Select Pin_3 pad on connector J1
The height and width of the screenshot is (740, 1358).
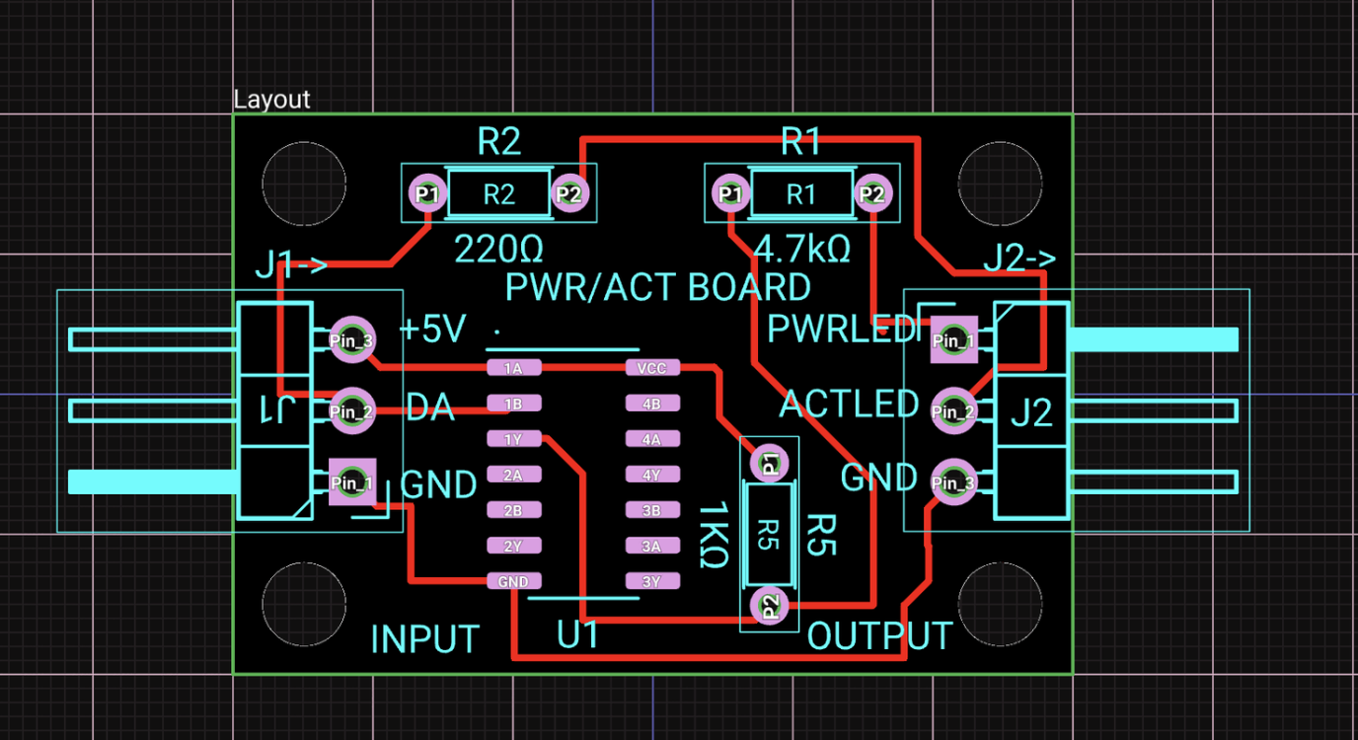pos(350,338)
